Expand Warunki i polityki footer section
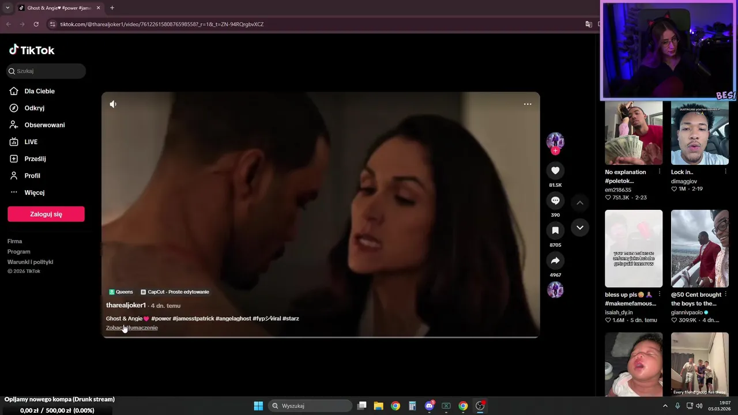This screenshot has height=415, width=738. tap(30, 262)
